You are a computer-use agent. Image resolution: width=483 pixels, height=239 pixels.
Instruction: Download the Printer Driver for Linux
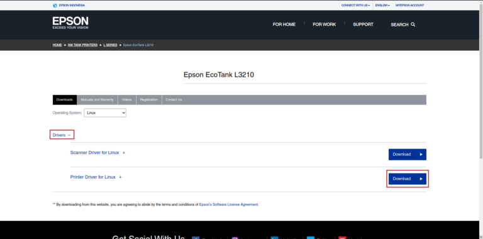[x=408, y=179]
